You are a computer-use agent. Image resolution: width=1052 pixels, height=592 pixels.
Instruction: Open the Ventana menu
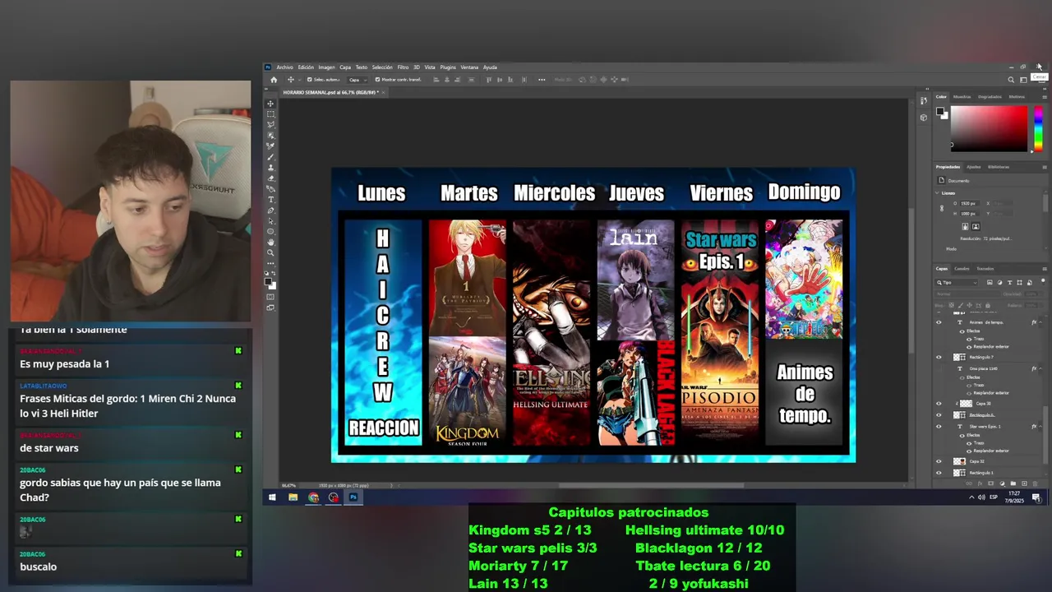[x=470, y=67]
